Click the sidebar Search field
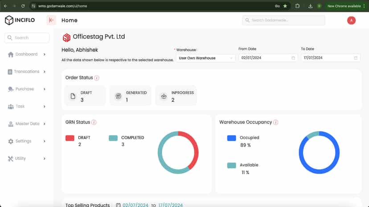This screenshot has height=207, width=369. [x=27, y=38]
